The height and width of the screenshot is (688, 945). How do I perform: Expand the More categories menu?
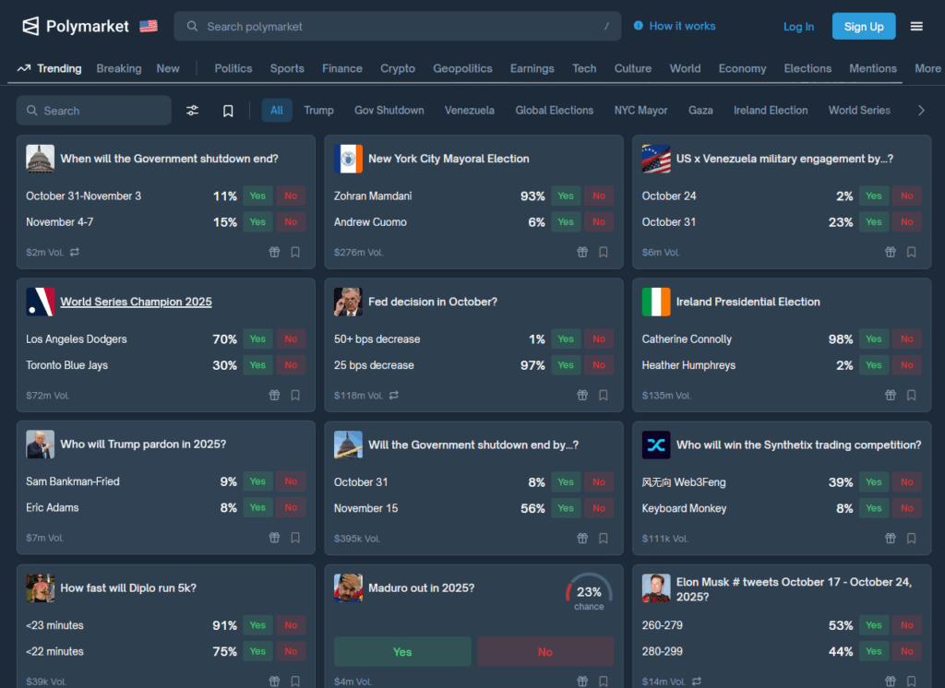[x=927, y=68]
